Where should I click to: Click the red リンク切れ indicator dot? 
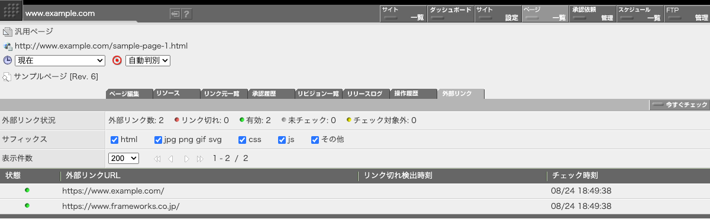coord(176,120)
